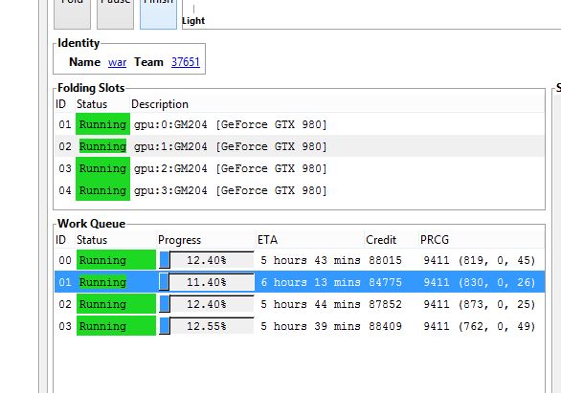This screenshot has width=561, height=393.
Task: Click Running status of slot 04
Action: [102, 190]
